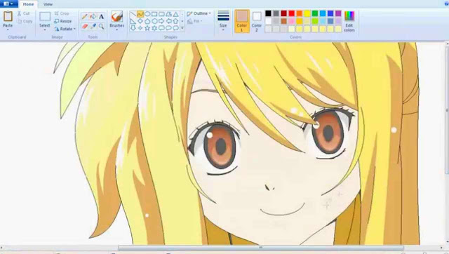The image size is (449, 254).
Task: Choose the Up arrow shape
Action: tap(176, 21)
